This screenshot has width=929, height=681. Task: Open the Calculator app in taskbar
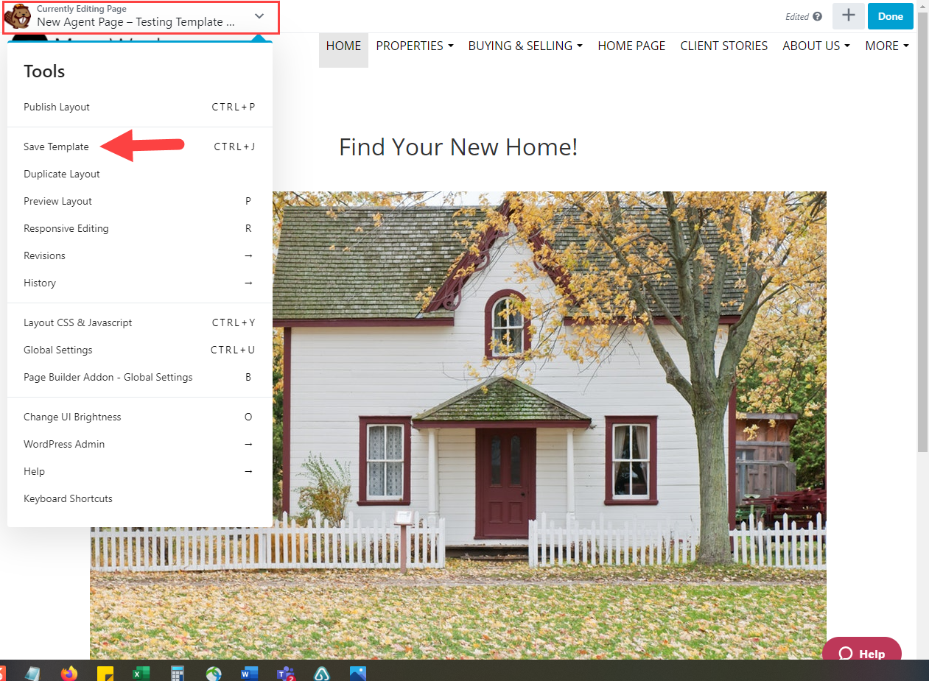click(x=177, y=673)
